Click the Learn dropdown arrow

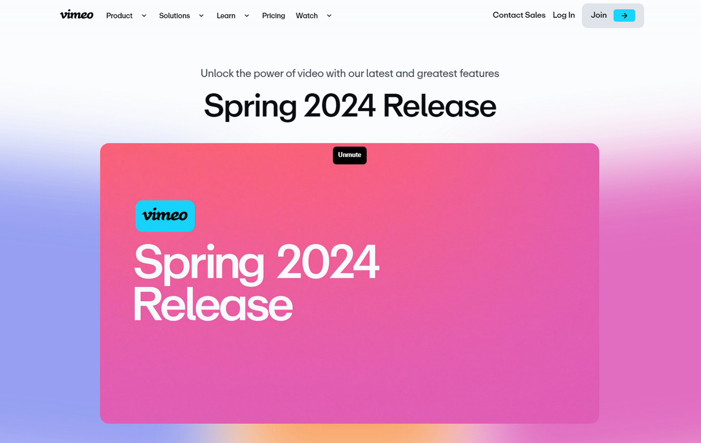pyautogui.click(x=247, y=15)
